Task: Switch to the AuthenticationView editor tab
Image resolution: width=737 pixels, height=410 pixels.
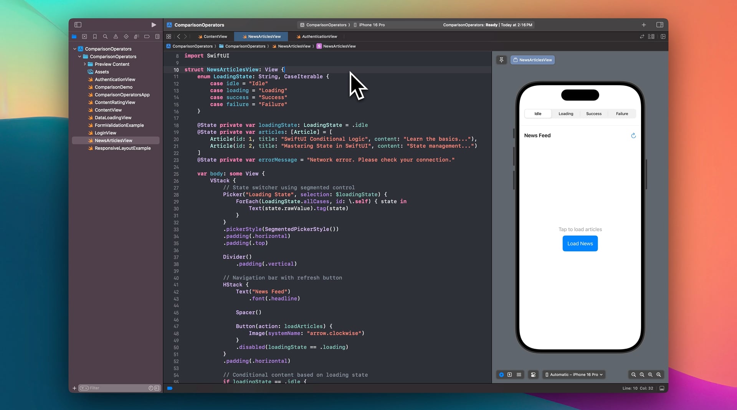Action: pos(317,36)
